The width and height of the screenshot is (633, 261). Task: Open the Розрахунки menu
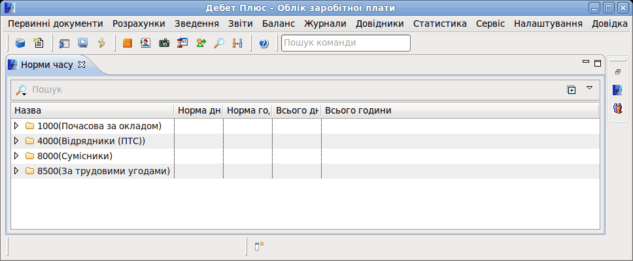139,23
